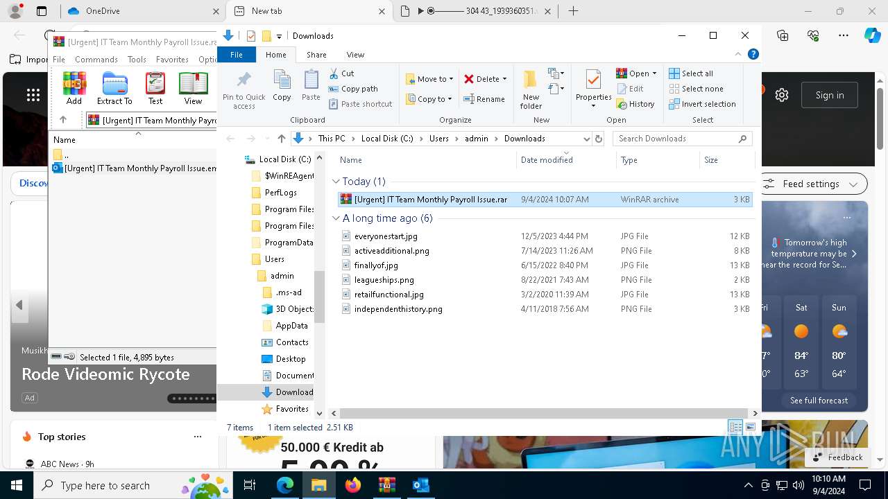Click the Add icon in WinRAR toolbar
The width and height of the screenshot is (888, 499).
pyautogui.click(x=74, y=88)
